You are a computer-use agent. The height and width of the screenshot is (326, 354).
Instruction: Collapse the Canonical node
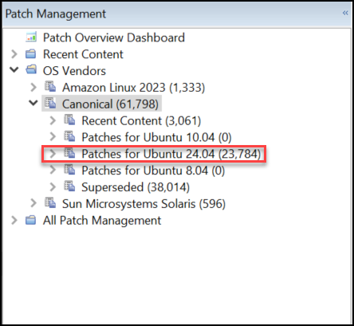(33, 103)
